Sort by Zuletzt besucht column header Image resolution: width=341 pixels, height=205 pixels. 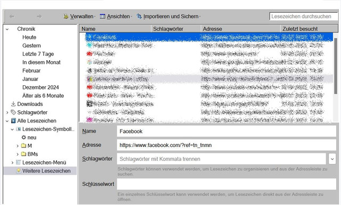click(x=309, y=29)
